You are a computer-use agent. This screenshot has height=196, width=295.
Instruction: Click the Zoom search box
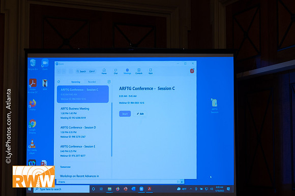(x=85, y=71)
